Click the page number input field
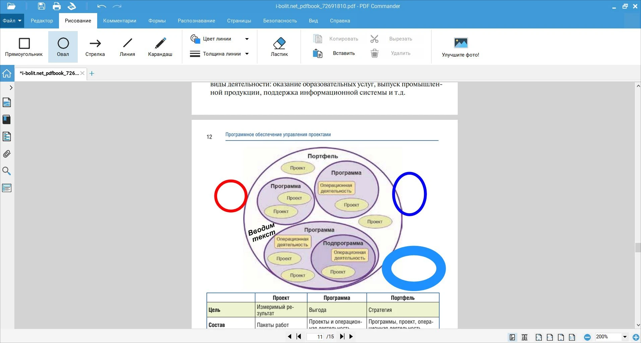Viewport: 641px width, 343px height. point(316,337)
